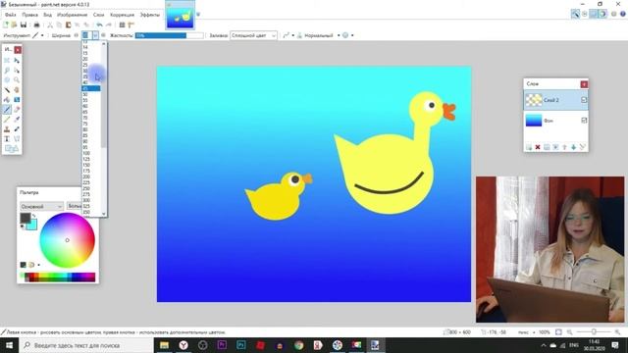Select the Paintbrush tool in Tools panel

(7, 110)
